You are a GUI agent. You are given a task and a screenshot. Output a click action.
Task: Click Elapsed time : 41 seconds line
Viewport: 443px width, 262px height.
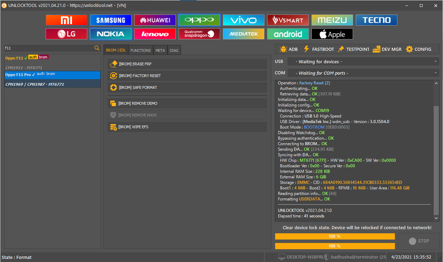pyautogui.click(x=301, y=216)
